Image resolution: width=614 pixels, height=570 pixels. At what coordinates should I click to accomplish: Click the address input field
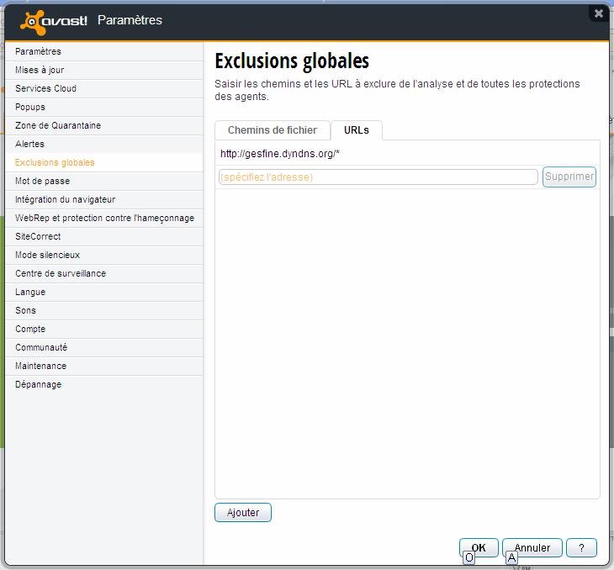[x=378, y=177]
